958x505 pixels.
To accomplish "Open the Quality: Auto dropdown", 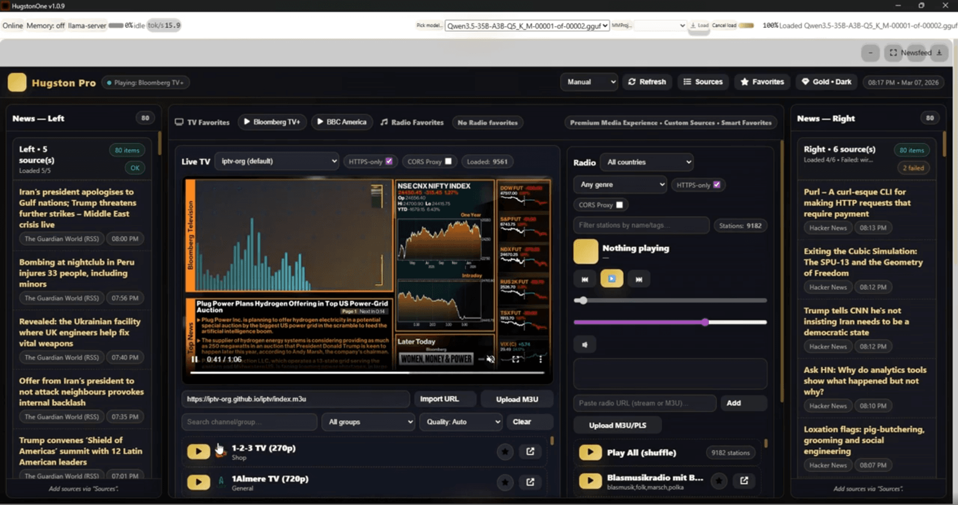I will [461, 422].
